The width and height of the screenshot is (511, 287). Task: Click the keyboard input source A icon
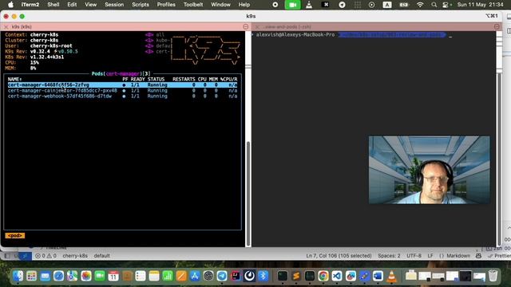pyautogui.click(x=386, y=5)
